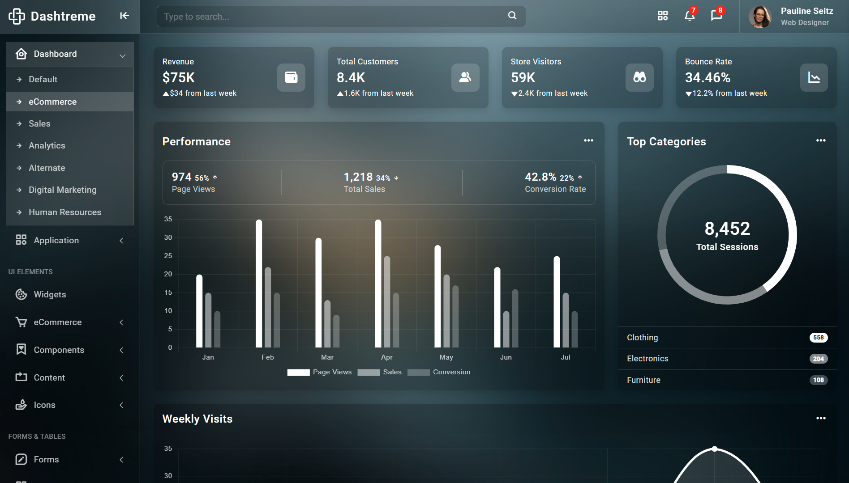Image resolution: width=849 pixels, height=483 pixels.
Task: Click the Bounce Rate chart icon
Action: (x=814, y=77)
